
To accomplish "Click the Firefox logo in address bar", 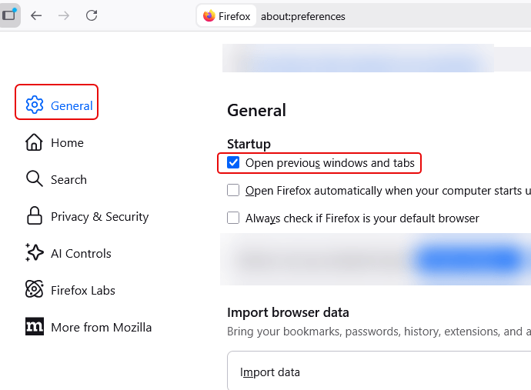I will 209,16.
